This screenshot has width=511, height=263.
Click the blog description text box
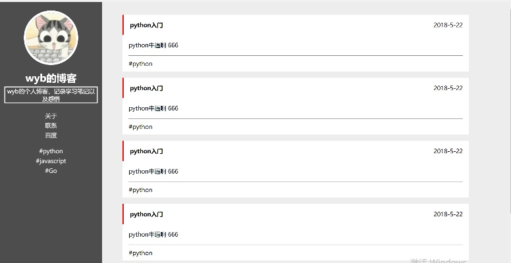click(51, 95)
